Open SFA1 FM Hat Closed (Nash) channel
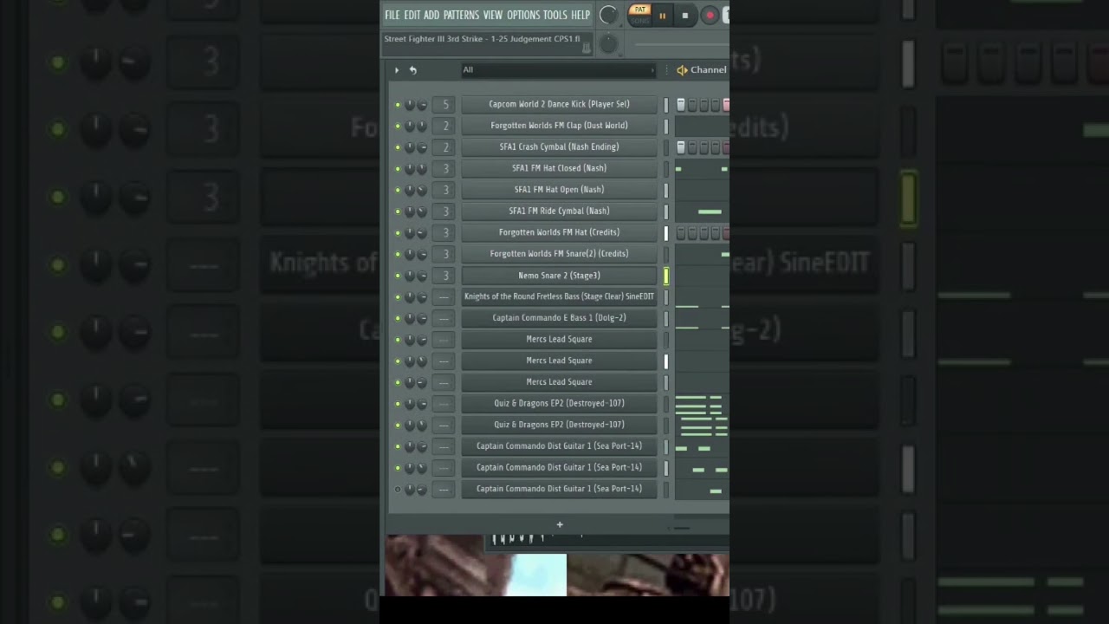1109x624 pixels. coord(559,168)
